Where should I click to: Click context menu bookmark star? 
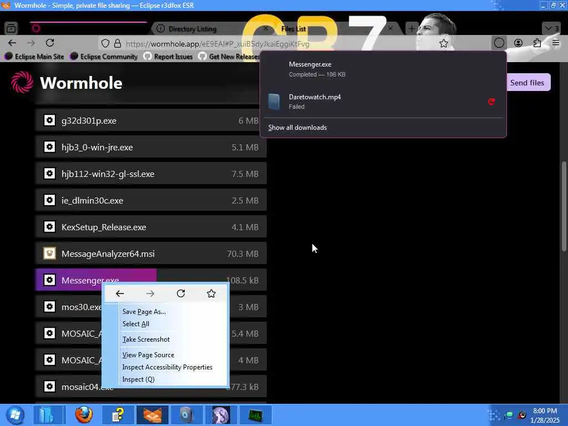click(x=211, y=293)
